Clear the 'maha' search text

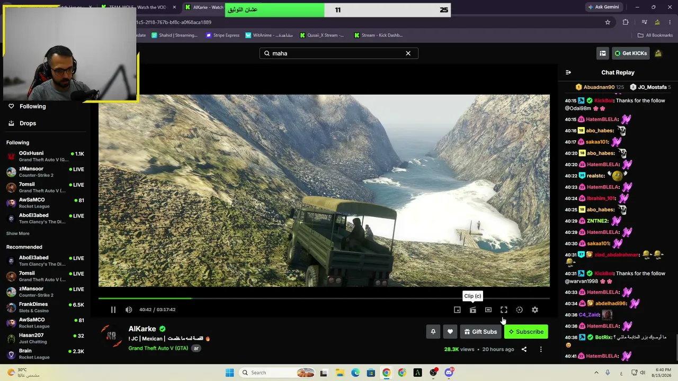pyautogui.click(x=408, y=53)
